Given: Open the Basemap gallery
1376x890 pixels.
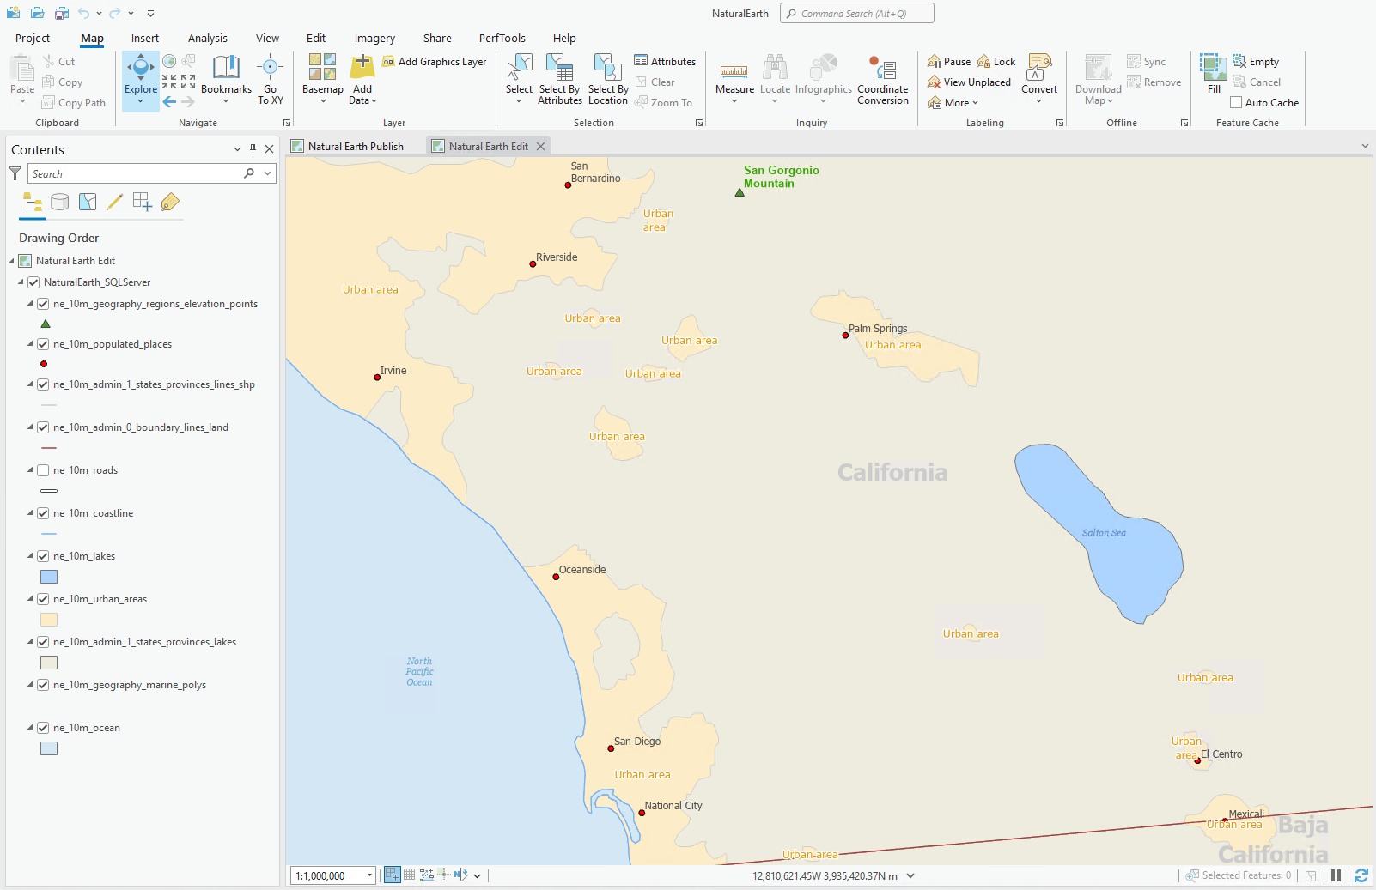Looking at the screenshot, I should point(323,78).
